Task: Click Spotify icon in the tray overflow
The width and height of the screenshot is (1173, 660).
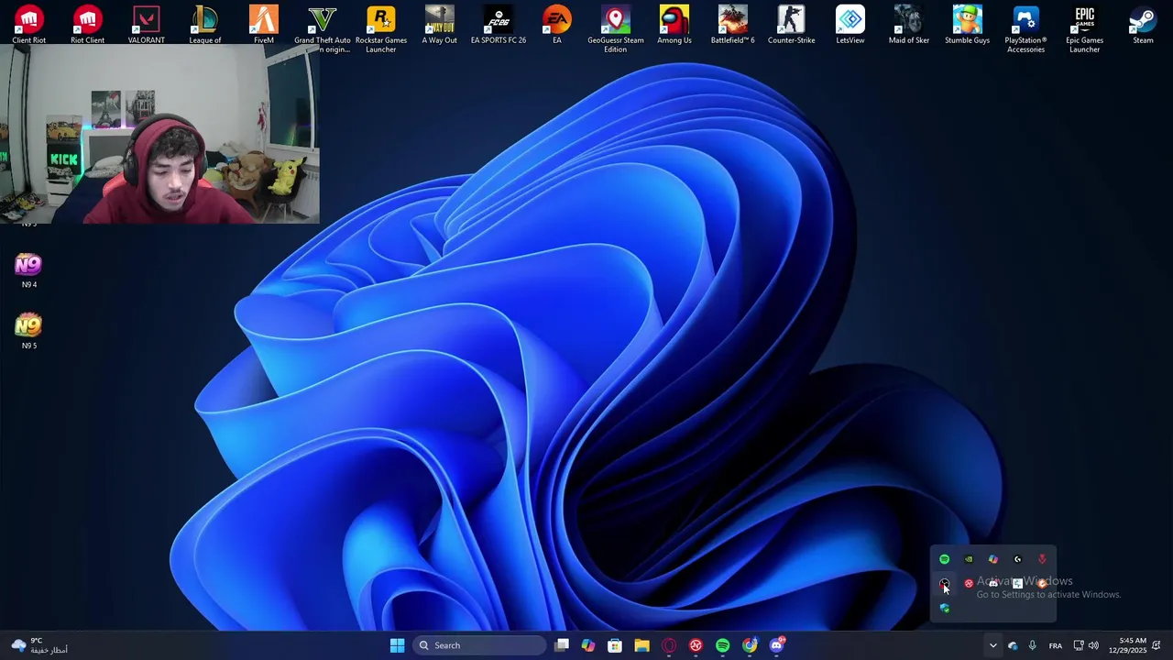Action: pyautogui.click(x=944, y=559)
